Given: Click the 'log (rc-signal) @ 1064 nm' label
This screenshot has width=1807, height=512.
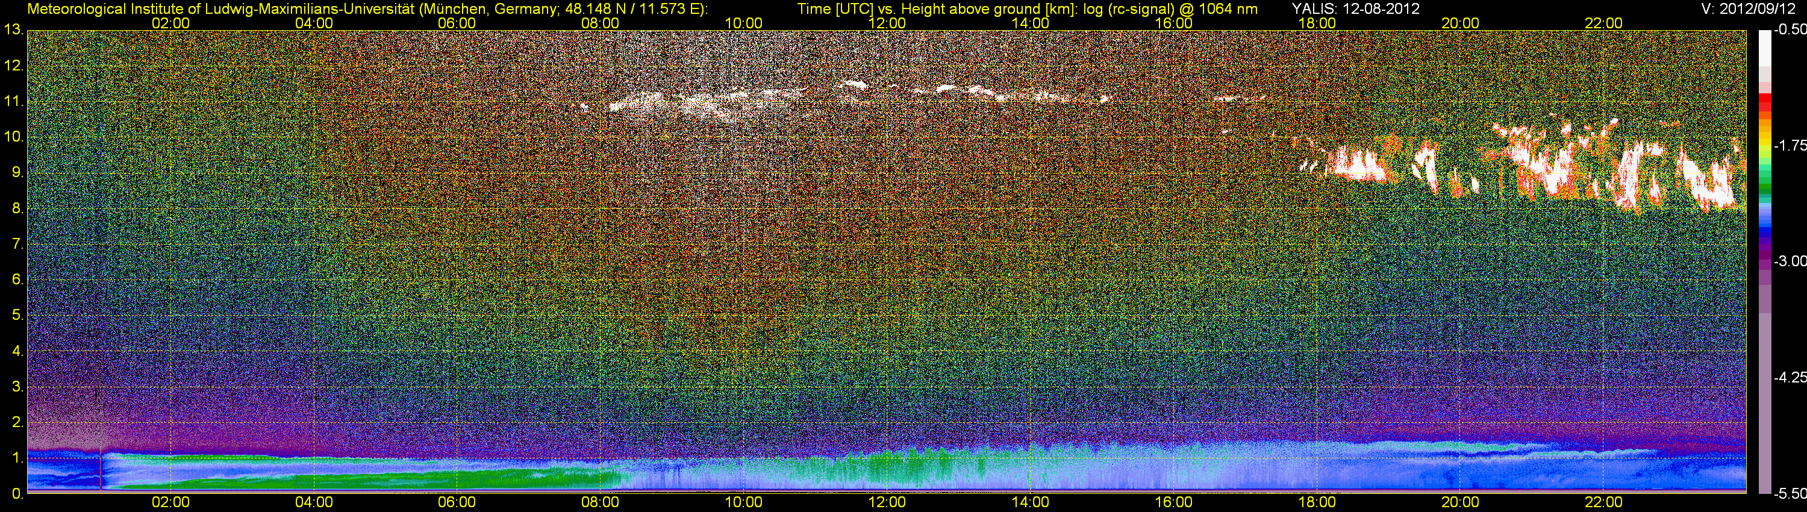Looking at the screenshot, I should tap(1171, 9).
